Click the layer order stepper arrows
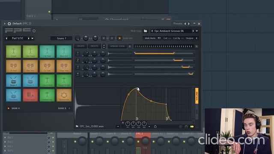The height and width of the screenshot is (154, 274). click(104, 46)
